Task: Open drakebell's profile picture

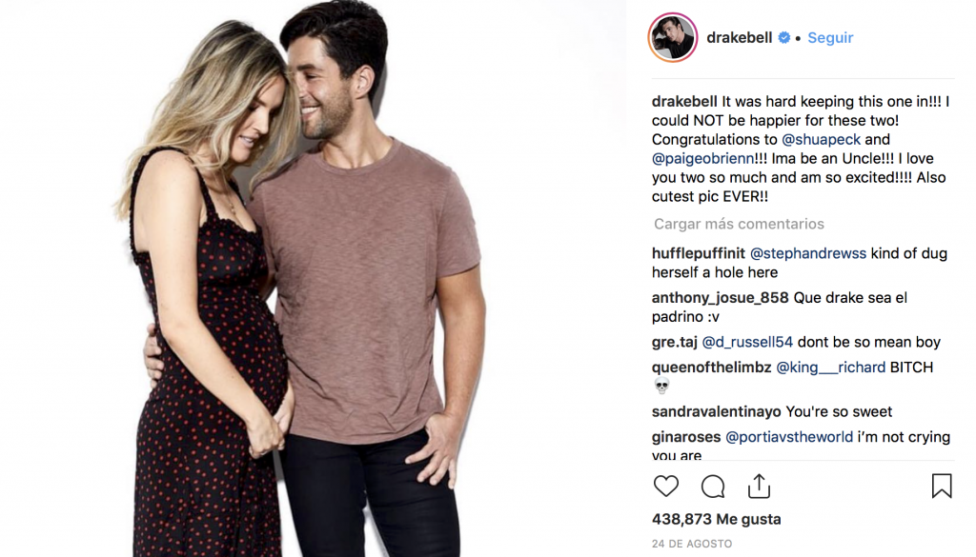Action: (x=672, y=37)
